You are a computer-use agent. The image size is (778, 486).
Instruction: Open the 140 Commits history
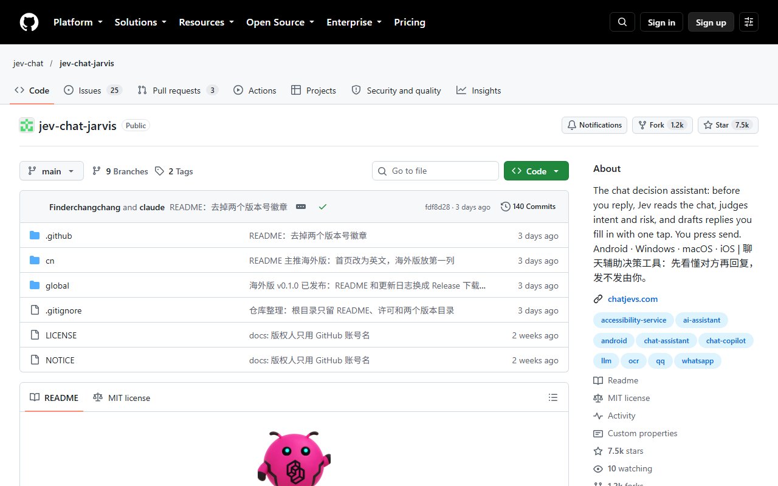[x=528, y=207]
